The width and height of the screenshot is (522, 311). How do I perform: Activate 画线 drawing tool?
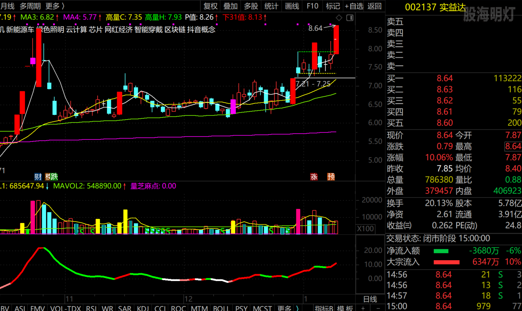click(292, 6)
